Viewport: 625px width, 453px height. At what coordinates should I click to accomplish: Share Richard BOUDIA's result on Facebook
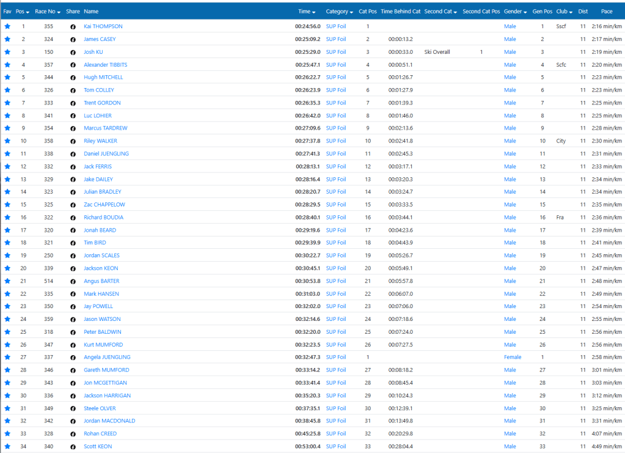[x=73, y=218]
